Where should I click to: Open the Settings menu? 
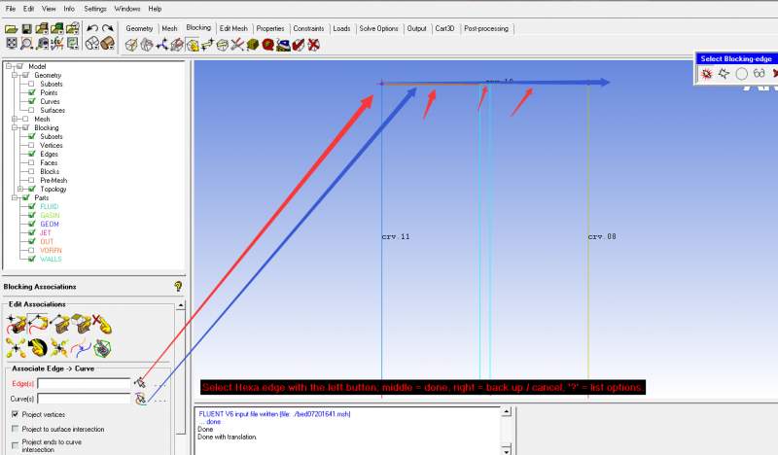click(x=94, y=9)
